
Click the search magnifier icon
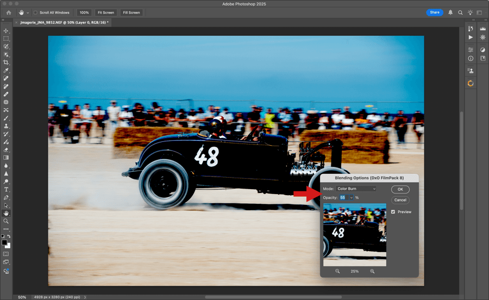coord(460,12)
